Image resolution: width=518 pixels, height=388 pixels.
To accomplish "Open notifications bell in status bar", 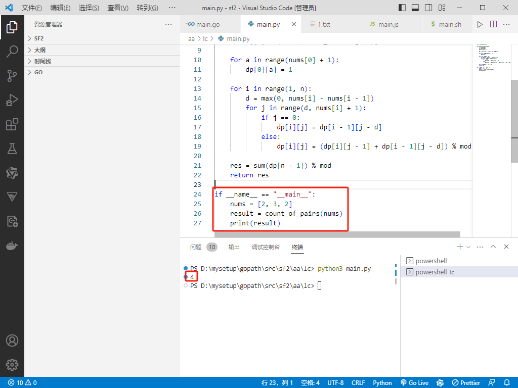I will pos(507,383).
